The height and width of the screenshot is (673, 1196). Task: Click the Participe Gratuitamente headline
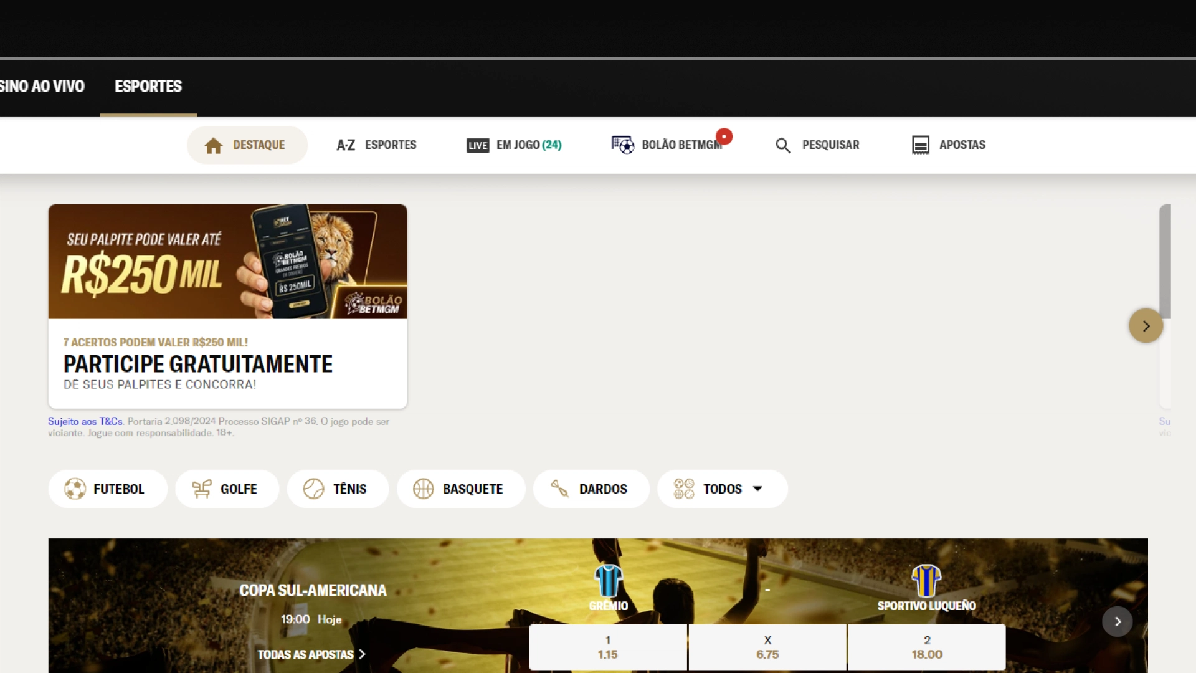point(198,364)
